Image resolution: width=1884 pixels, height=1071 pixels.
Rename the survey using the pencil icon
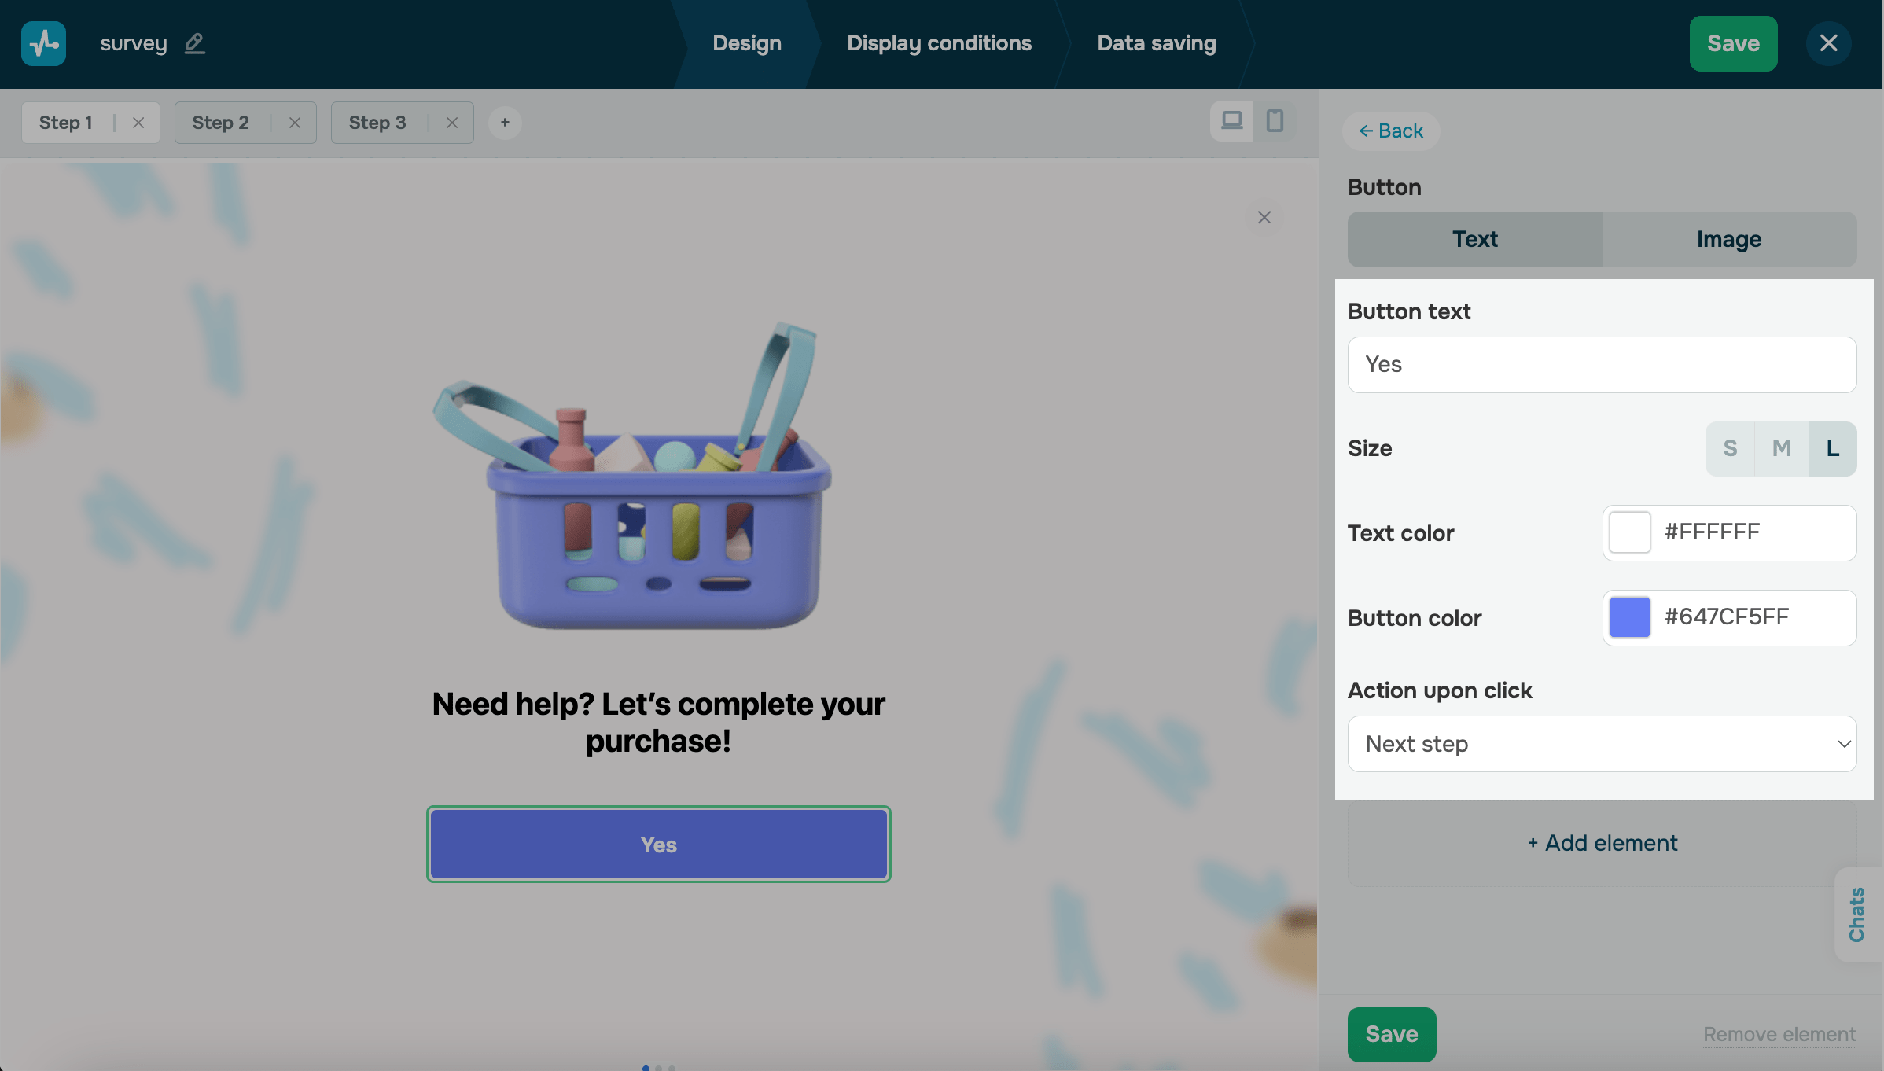tap(194, 43)
